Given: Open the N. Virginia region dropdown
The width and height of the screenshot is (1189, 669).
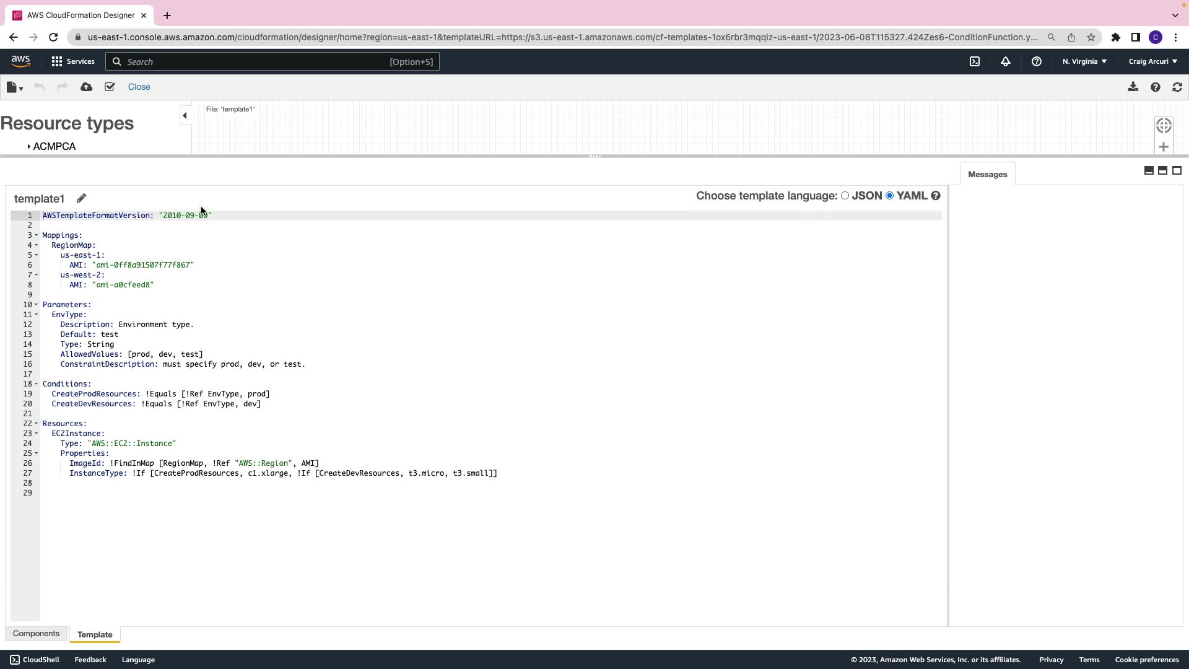Looking at the screenshot, I should point(1084,61).
